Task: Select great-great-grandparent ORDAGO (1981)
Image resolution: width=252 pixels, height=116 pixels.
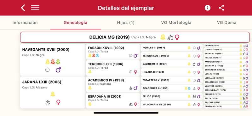Action: coord(226,46)
